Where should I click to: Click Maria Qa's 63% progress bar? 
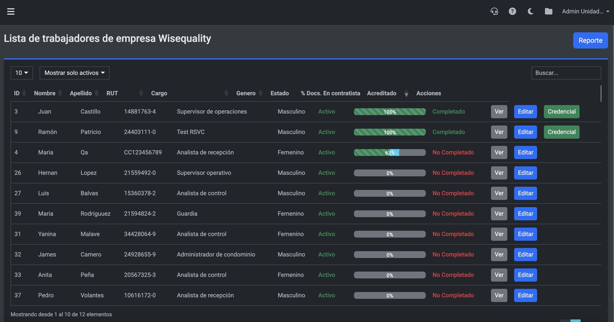[x=390, y=153]
